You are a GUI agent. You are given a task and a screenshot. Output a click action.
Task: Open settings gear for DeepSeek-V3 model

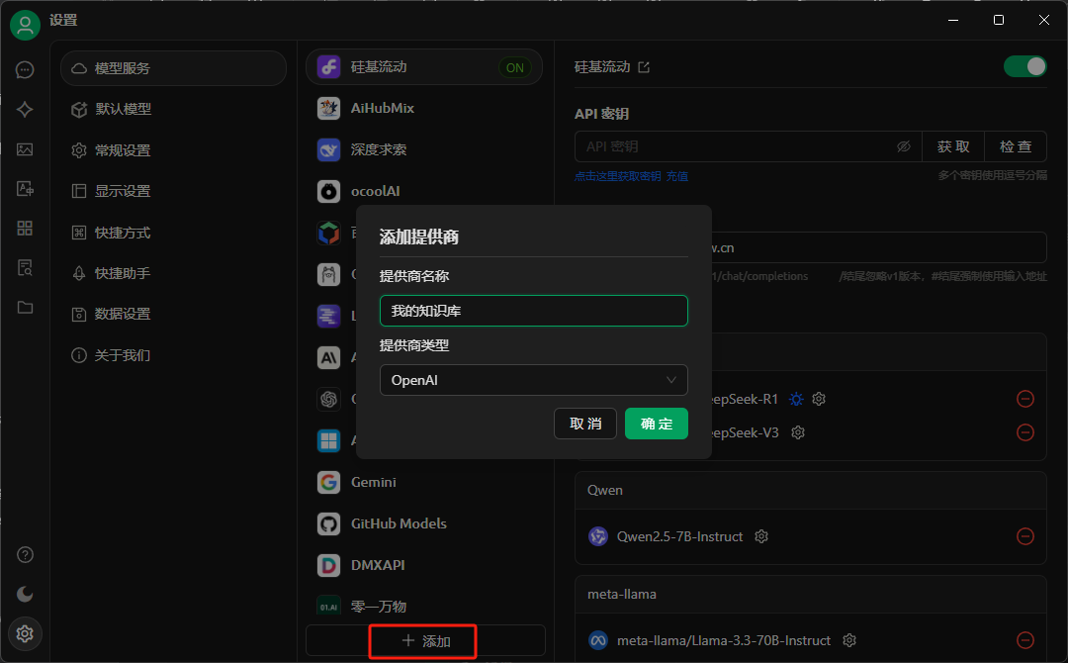point(798,432)
